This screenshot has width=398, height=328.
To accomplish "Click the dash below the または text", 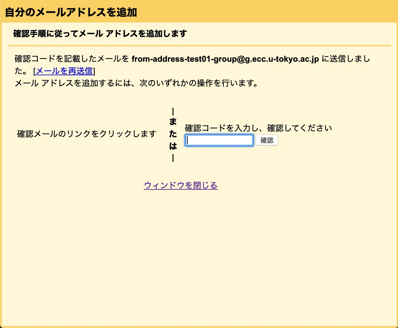I will (173, 158).
